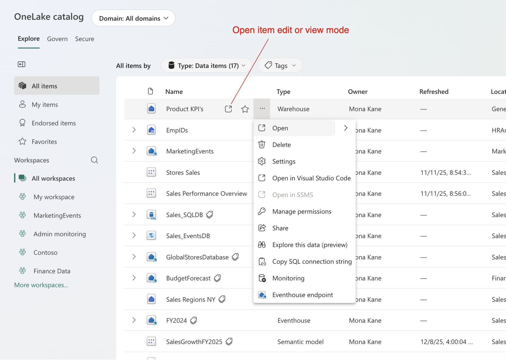Open the Tags filter dropdown
This screenshot has width=506, height=360.
280,66
